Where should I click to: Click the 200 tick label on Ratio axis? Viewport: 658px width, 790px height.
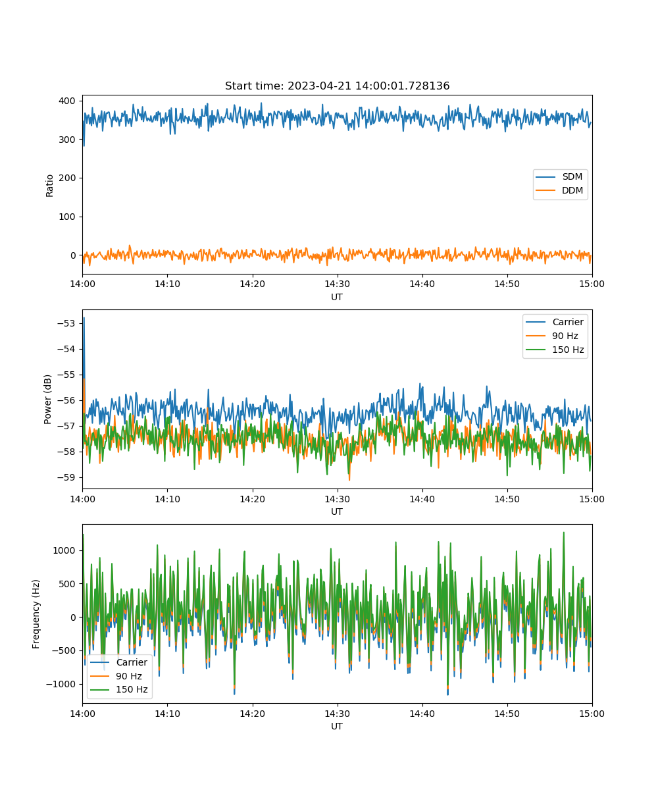(68, 178)
